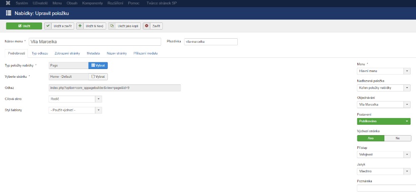
Task: Switch to the Typ odkazu tab
Action: click(40, 53)
